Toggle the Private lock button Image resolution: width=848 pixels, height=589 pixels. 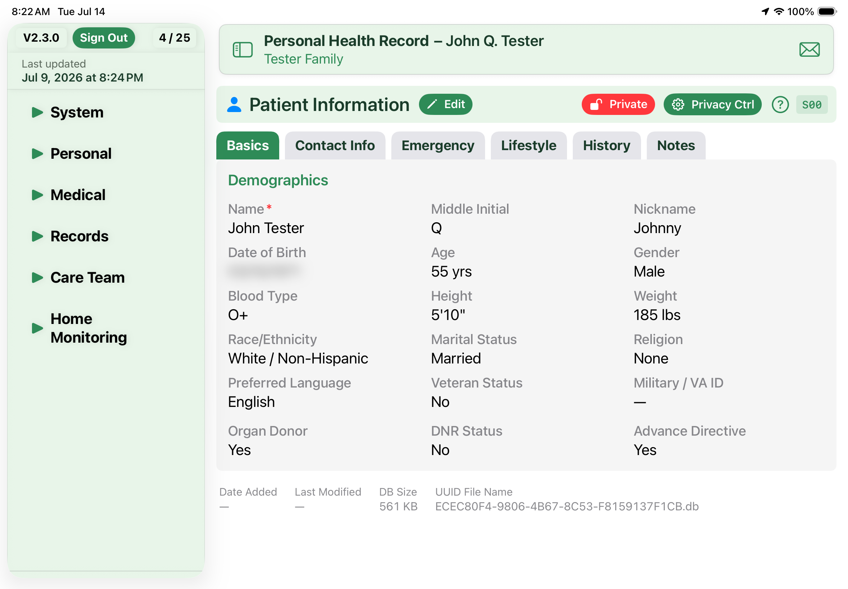[x=618, y=105]
